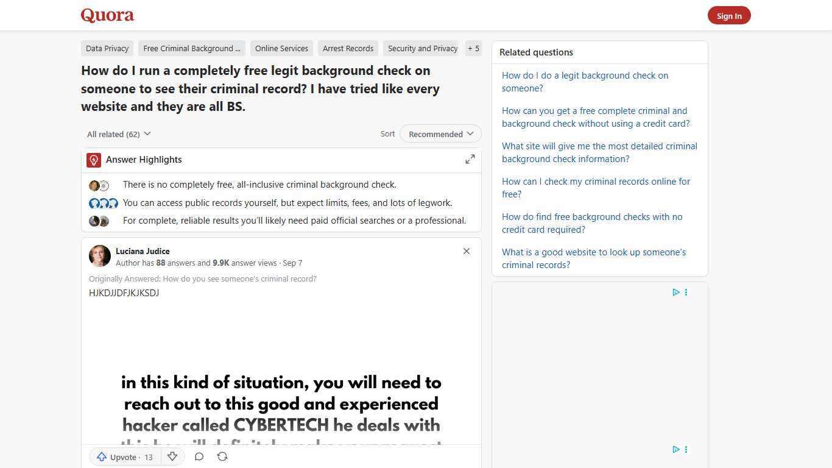
Task: Downvote the answer
Action: 172,456
